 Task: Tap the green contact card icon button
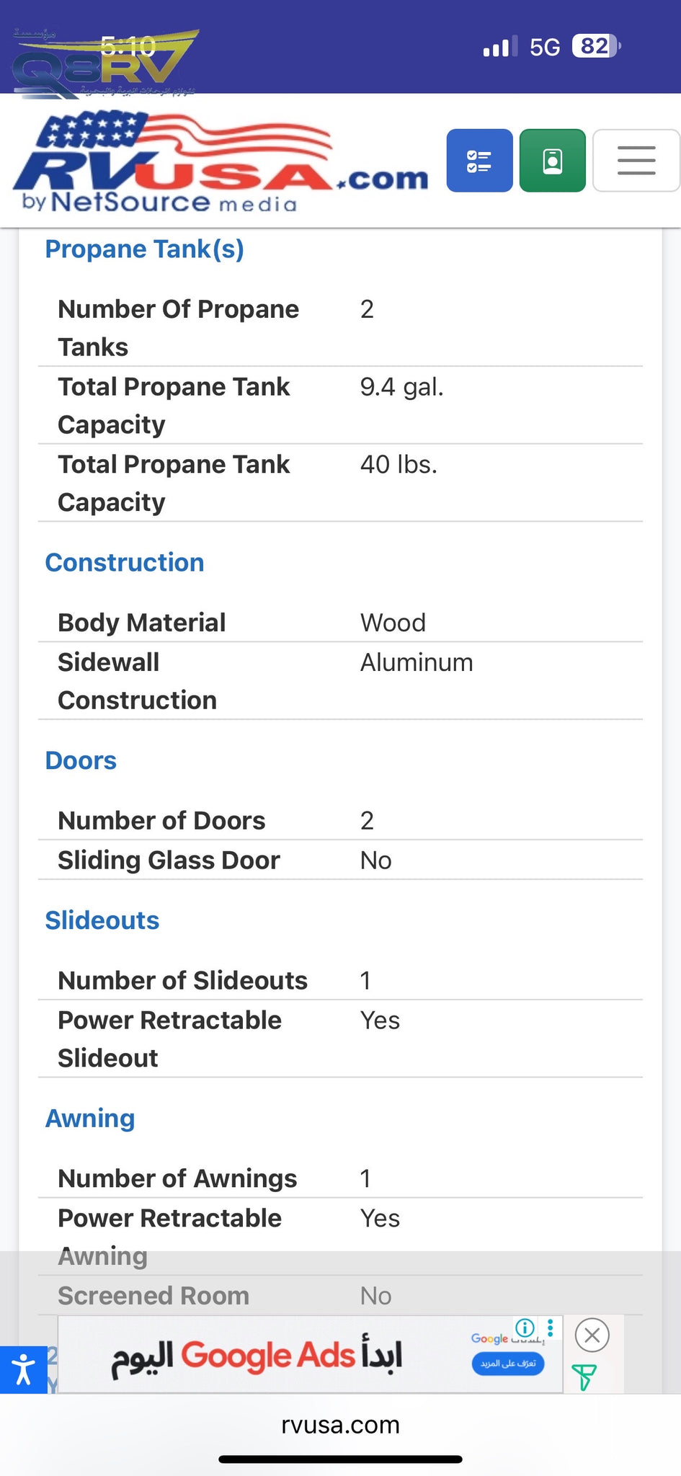click(552, 161)
